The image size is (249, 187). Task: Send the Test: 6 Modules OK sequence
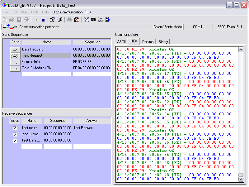coord(15,69)
